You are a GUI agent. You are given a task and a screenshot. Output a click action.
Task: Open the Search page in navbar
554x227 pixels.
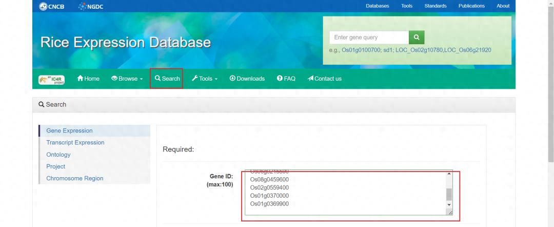(167, 79)
